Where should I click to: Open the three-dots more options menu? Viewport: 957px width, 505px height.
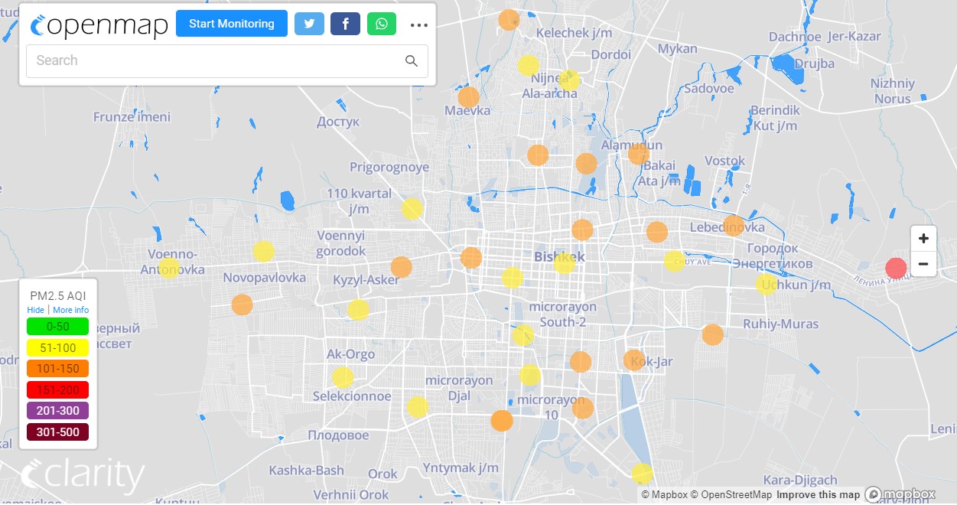[418, 24]
